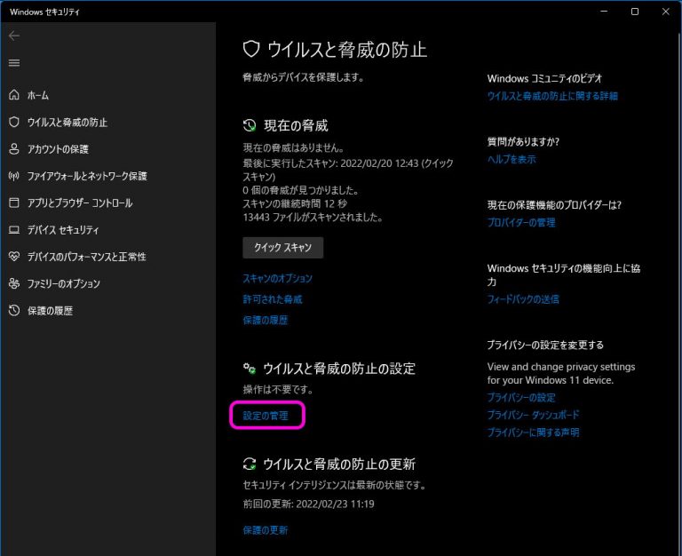Click text 前回の更新: 2022/02/23 11:19
This screenshot has height=556, width=682.
click(x=308, y=504)
